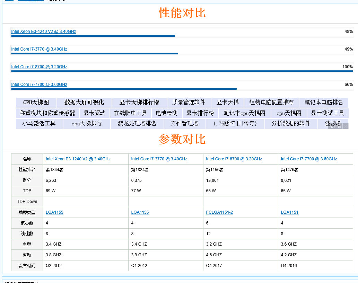Select the score value 13,061
Viewport: 358px width, 283px height.
point(212,180)
